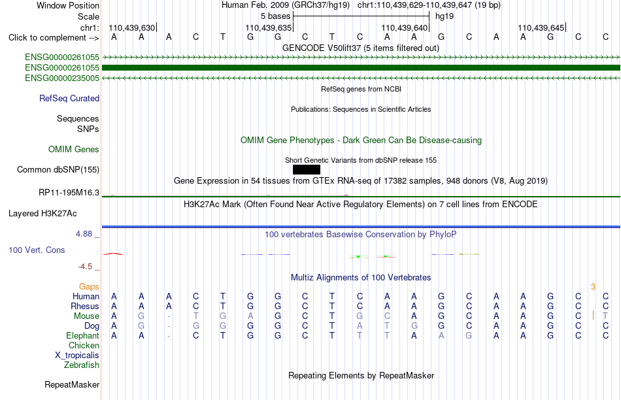Open the GENCODE V50lift37 track title
This screenshot has height=400, width=621.
click(x=361, y=48)
